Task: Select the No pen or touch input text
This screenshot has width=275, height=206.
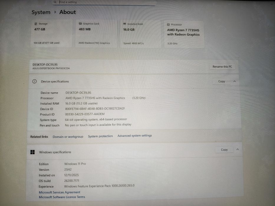Action: (98, 125)
